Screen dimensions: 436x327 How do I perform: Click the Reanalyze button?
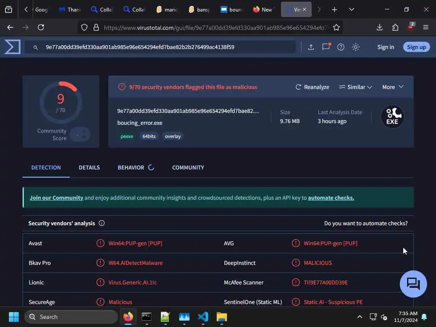[312, 87]
